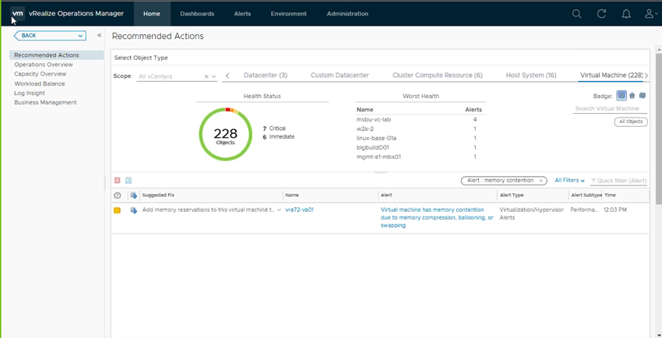Screen dimensions: 662x338
Task: Select the Health badge icon
Action: [622, 95]
